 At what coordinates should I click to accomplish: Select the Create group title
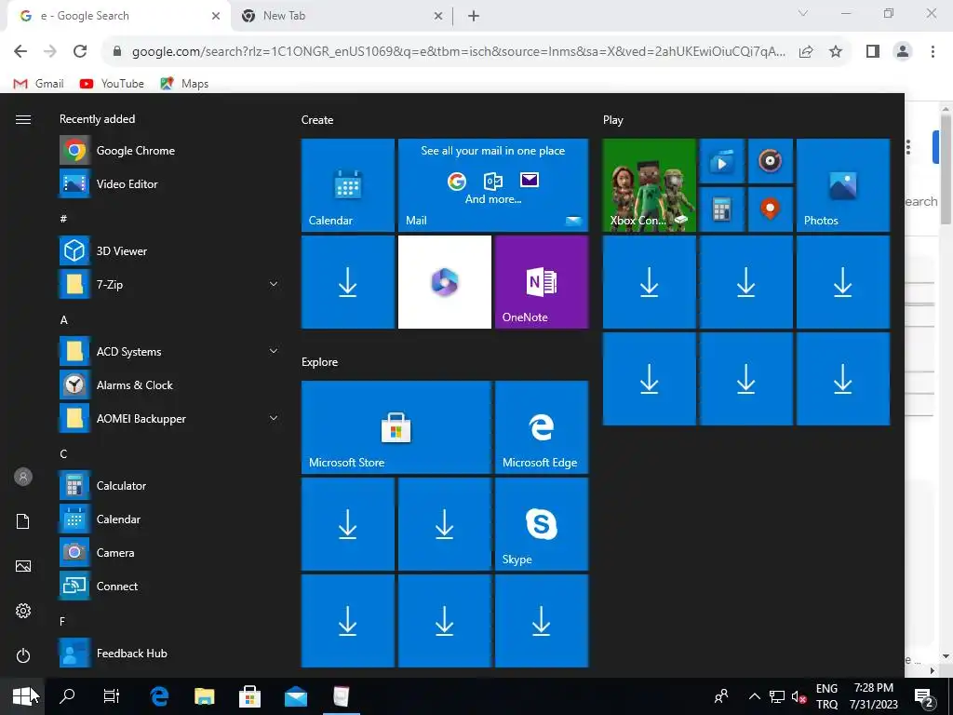(x=317, y=120)
